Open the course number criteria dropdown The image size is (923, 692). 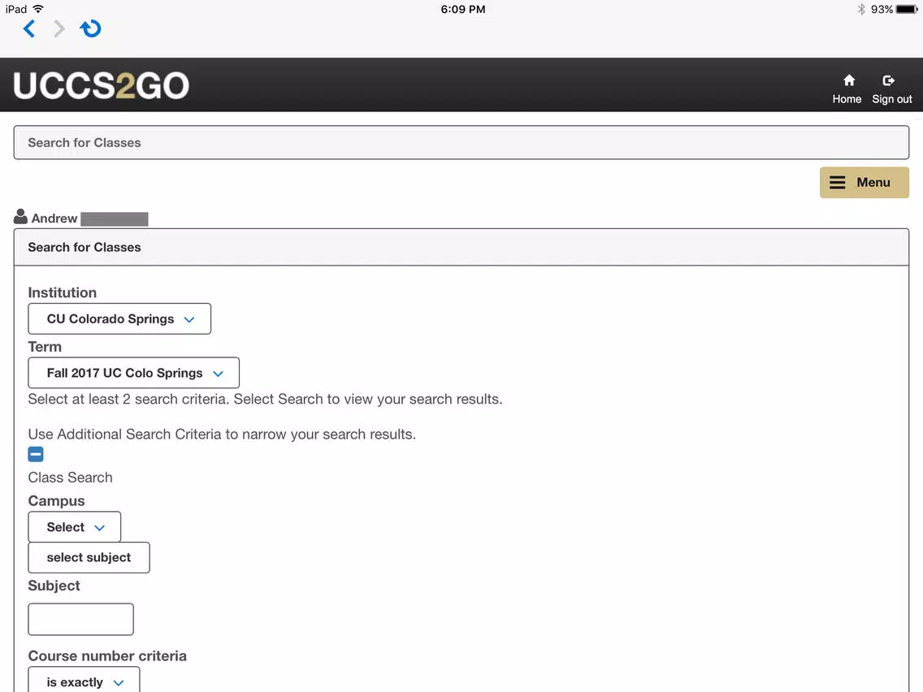coord(84,681)
